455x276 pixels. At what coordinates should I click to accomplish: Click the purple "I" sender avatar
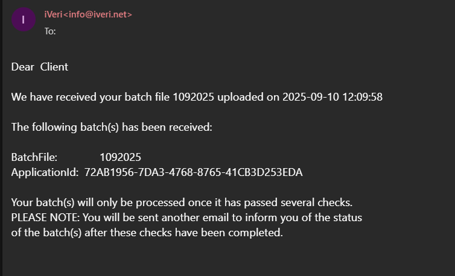[24, 19]
